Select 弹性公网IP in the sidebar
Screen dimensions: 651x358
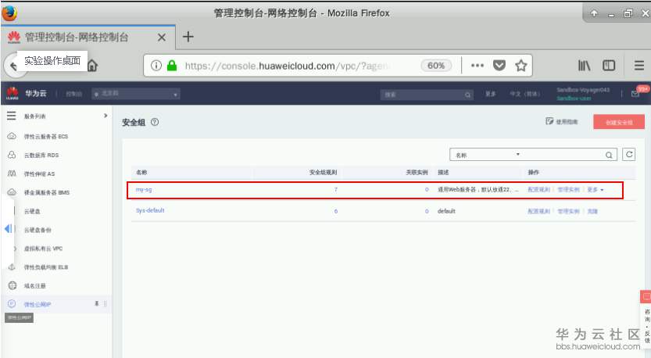tap(38, 305)
